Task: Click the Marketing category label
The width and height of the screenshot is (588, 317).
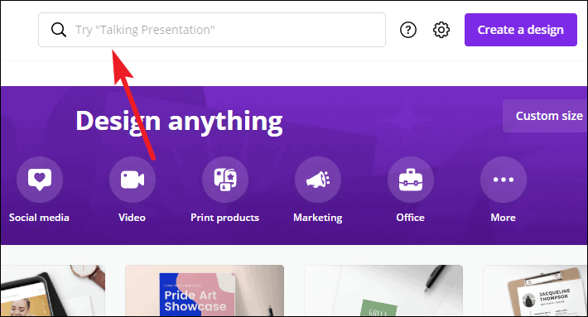Action: point(318,218)
